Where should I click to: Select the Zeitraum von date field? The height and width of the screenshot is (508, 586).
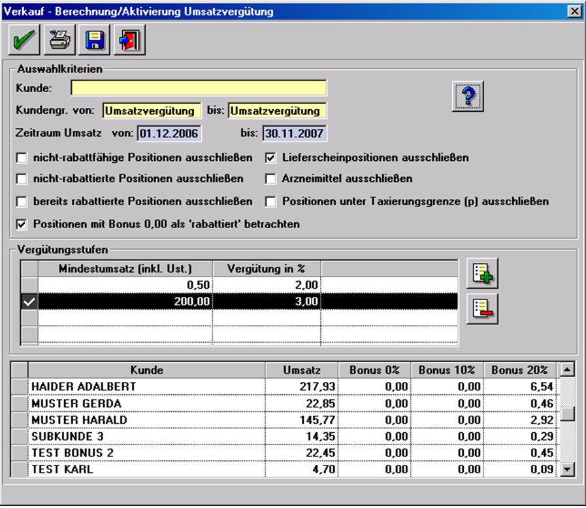pyautogui.click(x=169, y=133)
